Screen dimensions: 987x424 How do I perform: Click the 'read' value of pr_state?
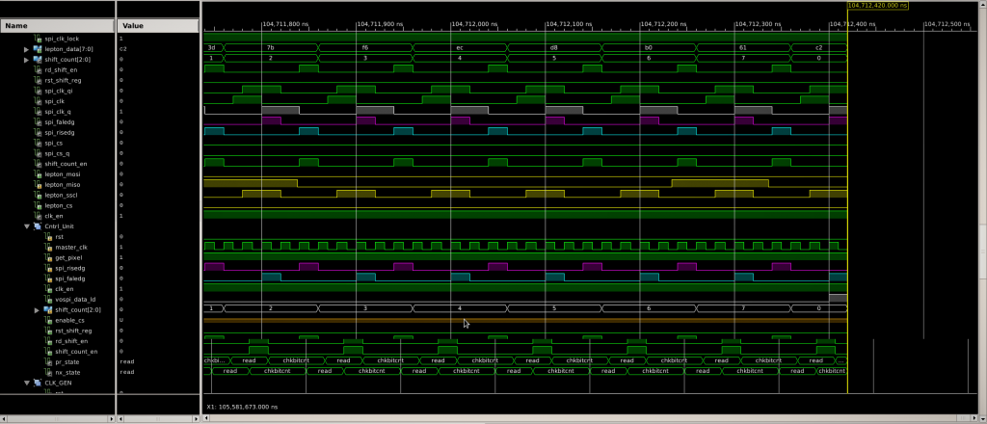coord(125,361)
